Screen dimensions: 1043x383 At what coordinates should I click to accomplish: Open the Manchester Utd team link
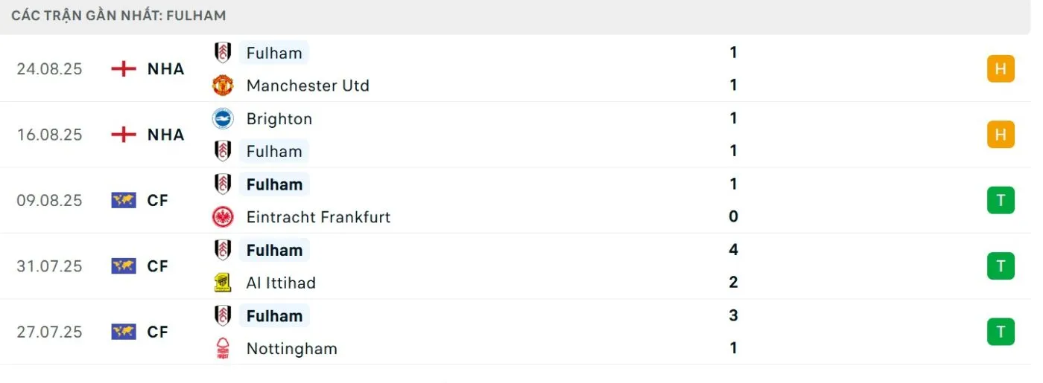[308, 86]
